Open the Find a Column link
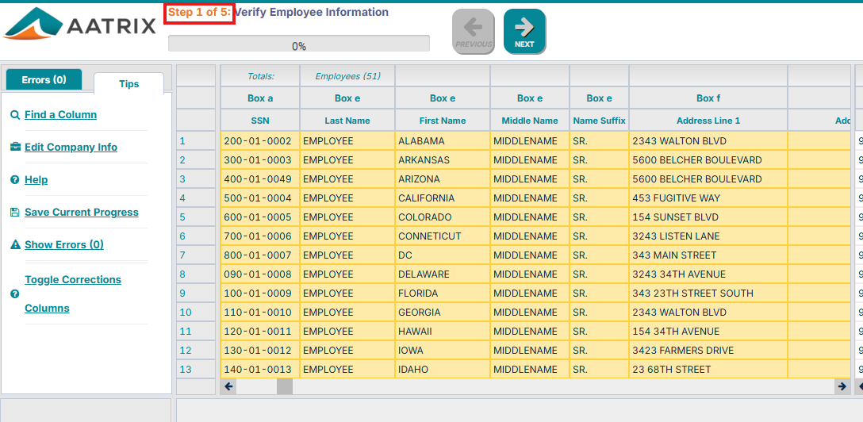 (60, 114)
